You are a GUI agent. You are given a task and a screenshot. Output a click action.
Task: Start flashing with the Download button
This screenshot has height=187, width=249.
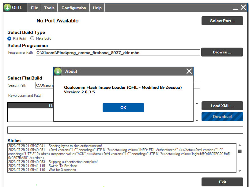click(x=222, y=117)
